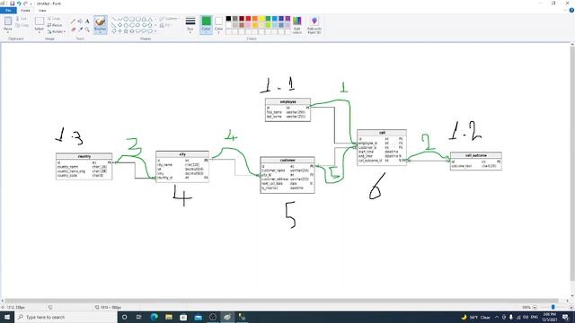
Task: Click the Copy button in Clipboard group
Action: 22,25
